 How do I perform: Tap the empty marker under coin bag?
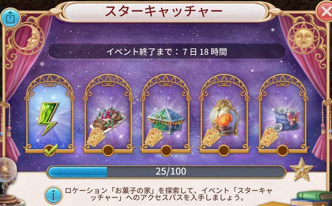[282, 151]
